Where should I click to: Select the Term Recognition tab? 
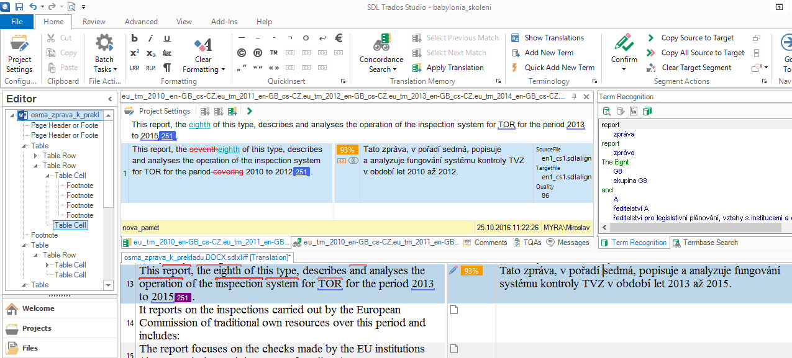634,243
